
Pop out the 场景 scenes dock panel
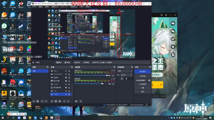pos(48,67)
